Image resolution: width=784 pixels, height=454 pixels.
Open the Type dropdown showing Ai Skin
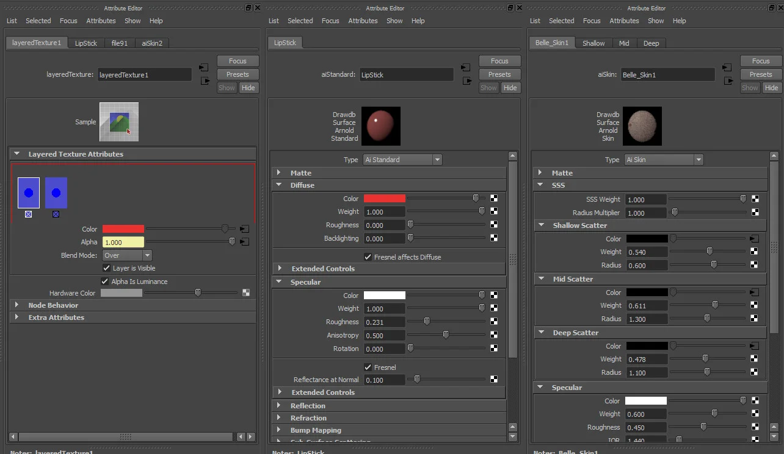click(x=664, y=160)
